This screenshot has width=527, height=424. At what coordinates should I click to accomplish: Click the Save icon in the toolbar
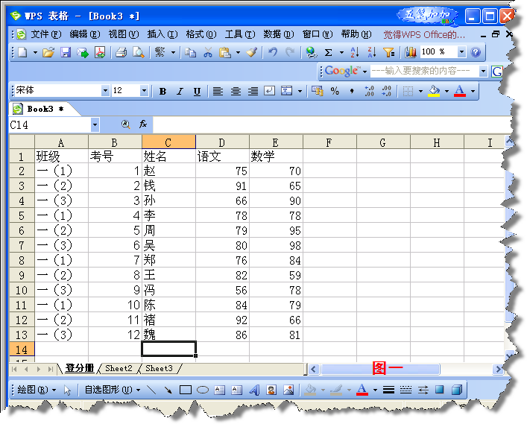[65, 52]
